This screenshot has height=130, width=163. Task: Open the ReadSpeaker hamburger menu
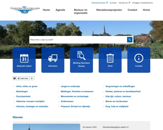pyautogui.click(x=15, y=78)
